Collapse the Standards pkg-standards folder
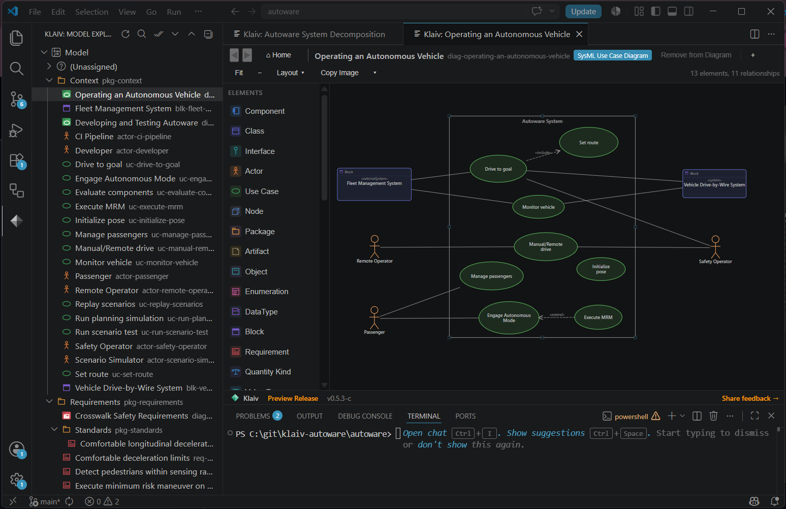The width and height of the screenshot is (786, 509). (x=54, y=430)
